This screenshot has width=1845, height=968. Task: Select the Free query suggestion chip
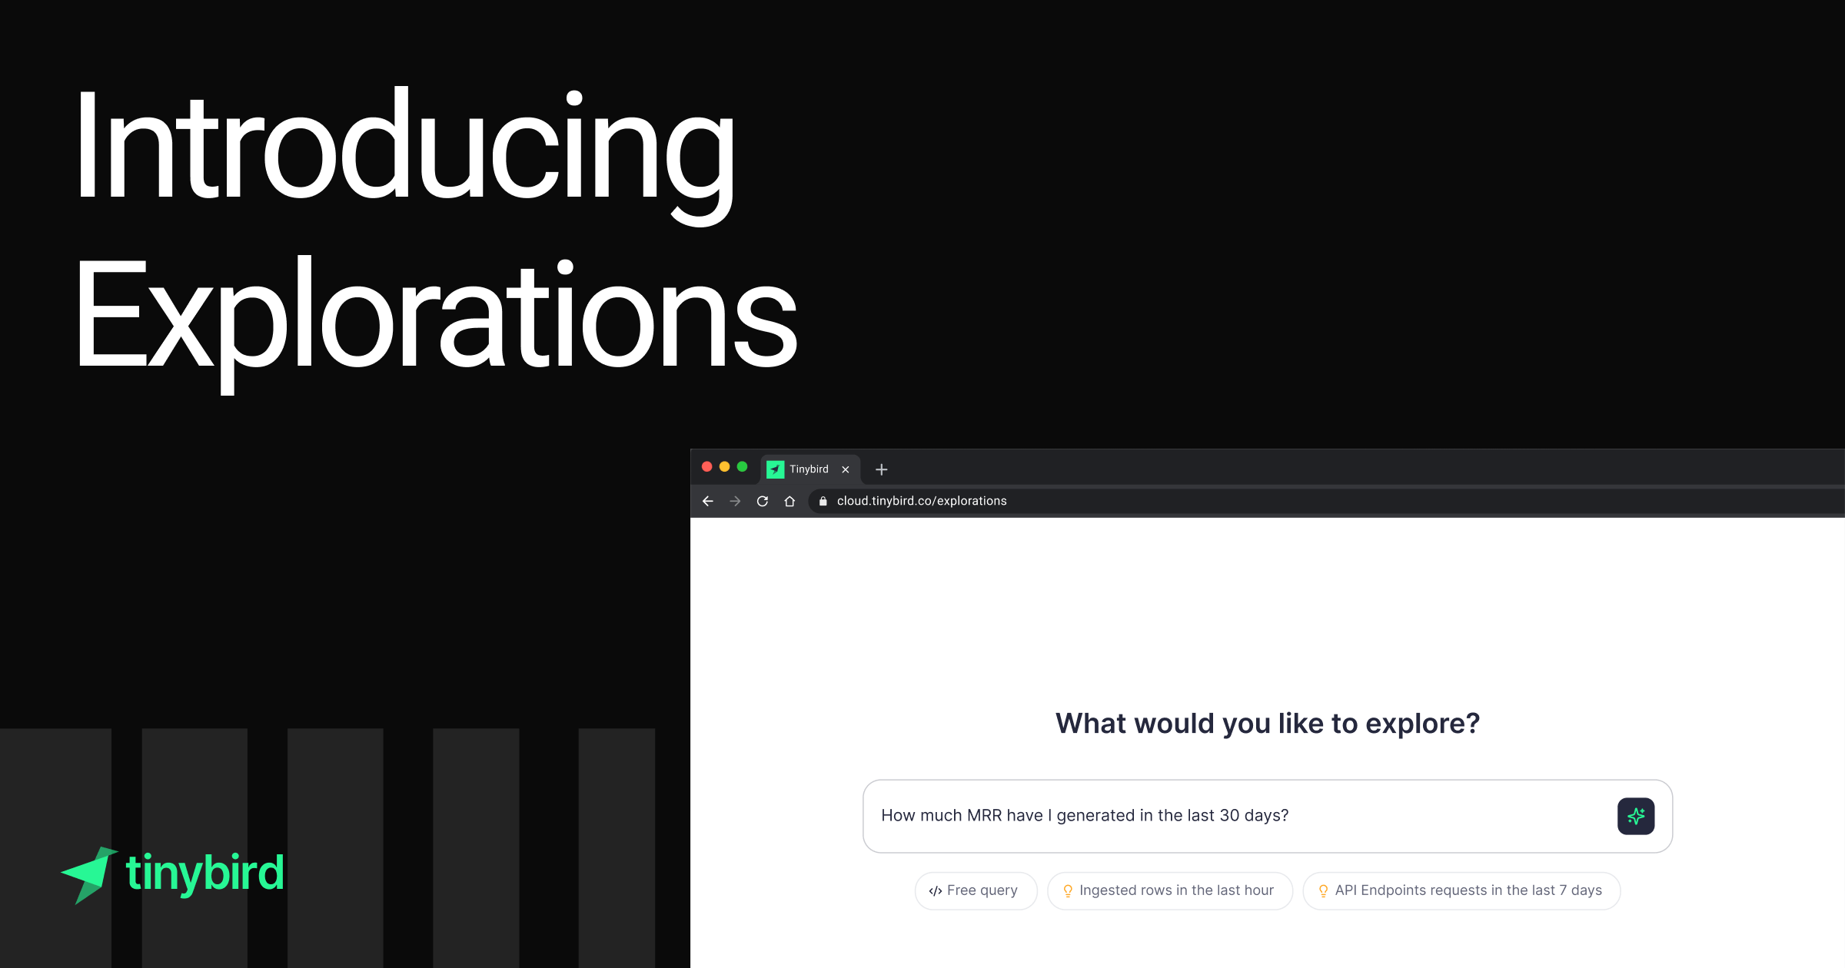pyautogui.click(x=976, y=890)
